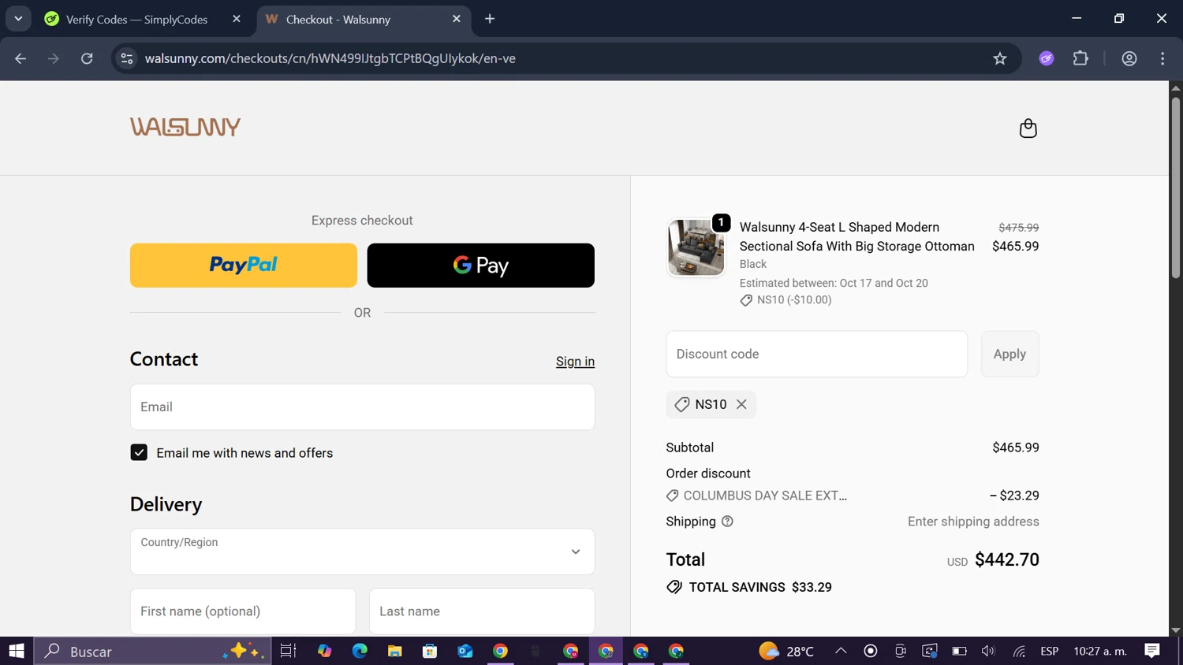Reload the current page
Viewport: 1183px width, 665px height.
point(87,58)
